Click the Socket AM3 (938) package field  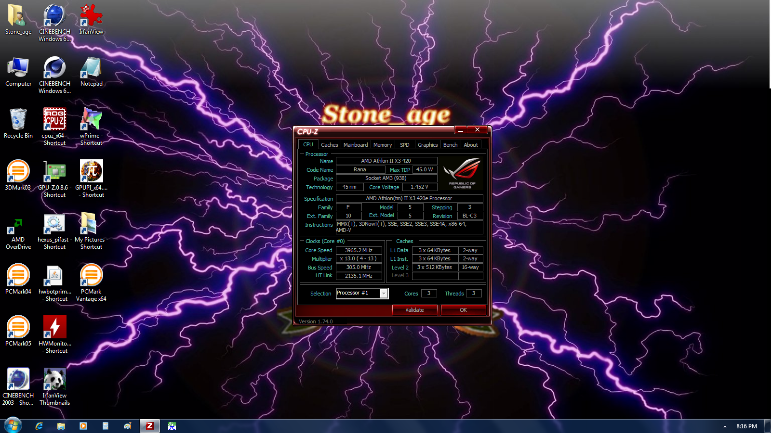386,178
